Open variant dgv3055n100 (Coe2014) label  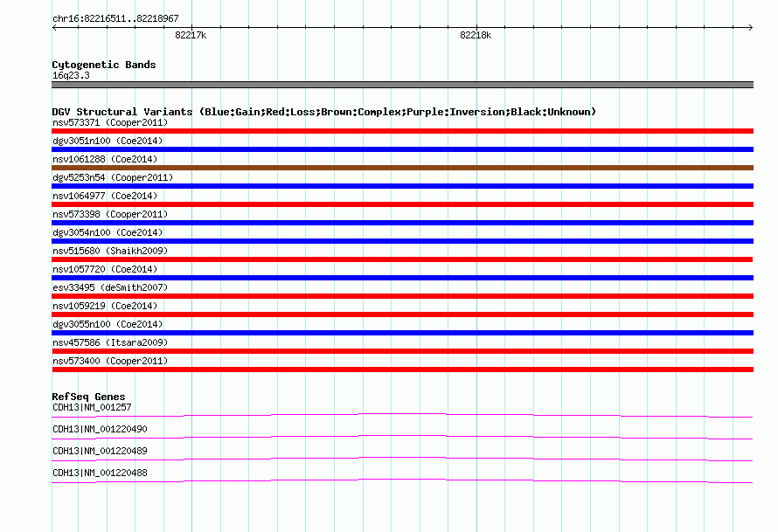click(x=108, y=324)
